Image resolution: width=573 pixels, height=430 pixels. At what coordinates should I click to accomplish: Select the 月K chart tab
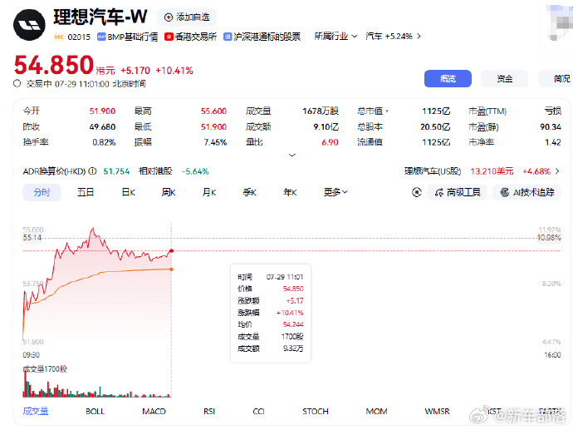click(209, 192)
